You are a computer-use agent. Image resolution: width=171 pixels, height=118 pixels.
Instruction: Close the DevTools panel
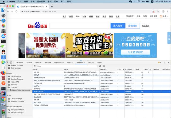[169, 62]
